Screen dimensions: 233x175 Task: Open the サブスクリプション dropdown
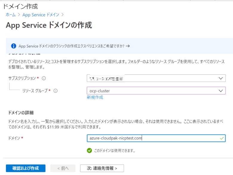(220, 78)
